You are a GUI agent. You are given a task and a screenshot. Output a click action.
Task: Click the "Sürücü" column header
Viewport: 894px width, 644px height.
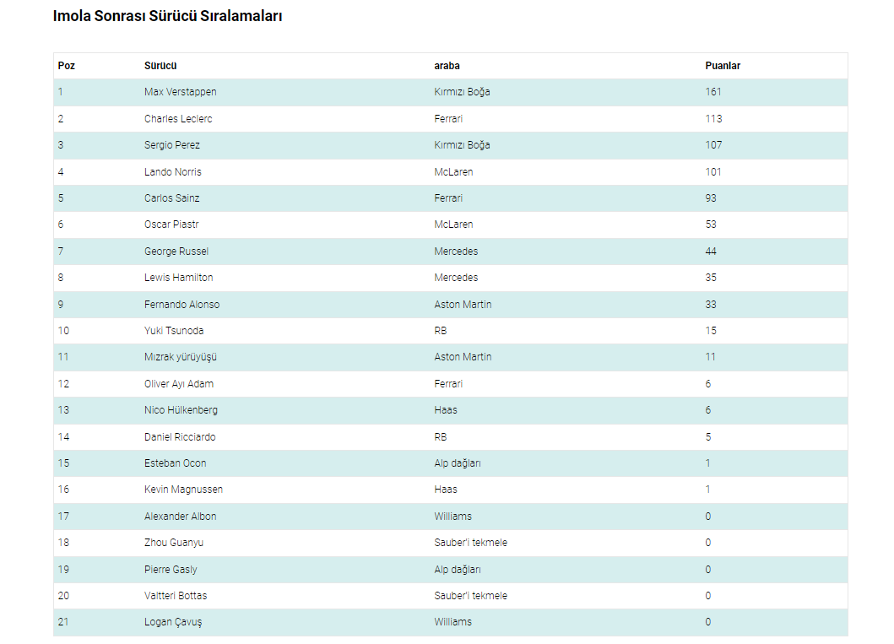[160, 66]
